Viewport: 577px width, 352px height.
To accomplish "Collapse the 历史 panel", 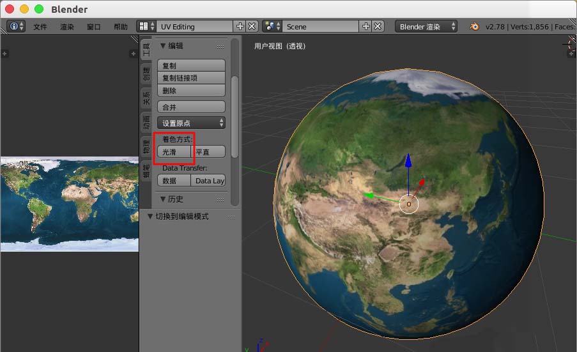I will pyautogui.click(x=163, y=199).
